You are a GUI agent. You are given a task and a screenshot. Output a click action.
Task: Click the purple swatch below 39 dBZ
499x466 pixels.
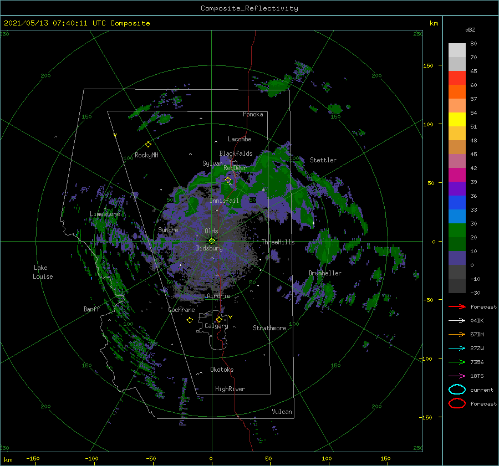click(x=457, y=188)
